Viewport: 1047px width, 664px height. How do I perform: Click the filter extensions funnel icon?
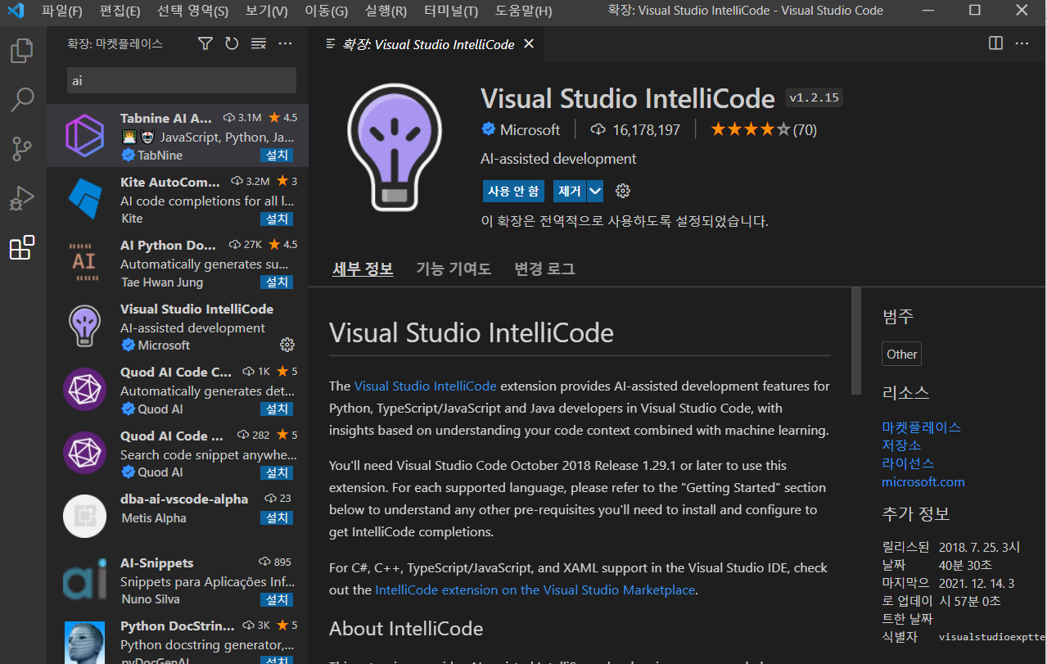pos(205,43)
